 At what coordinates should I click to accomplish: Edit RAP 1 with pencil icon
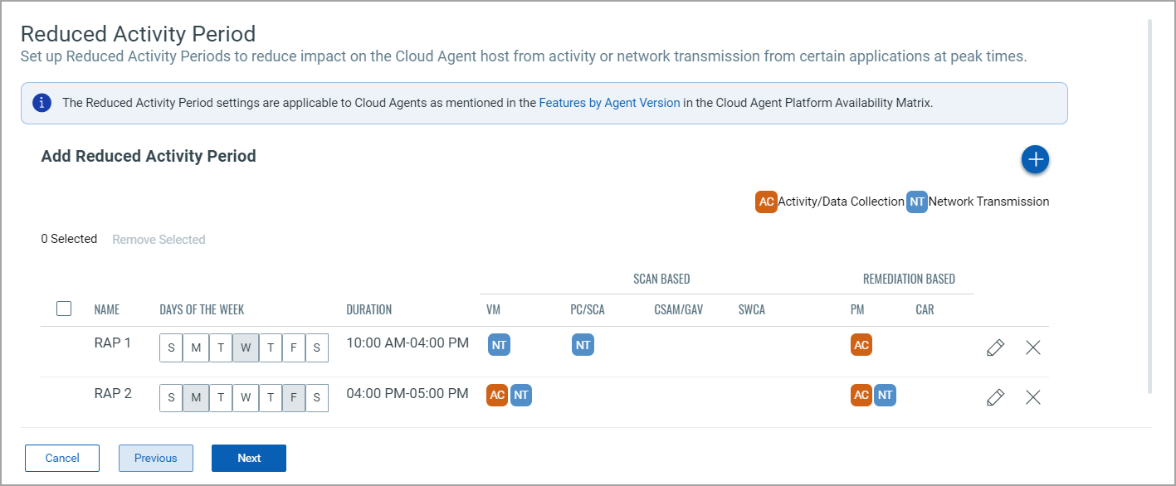(x=995, y=347)
